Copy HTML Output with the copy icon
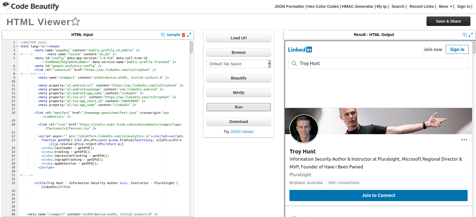The width and height of the screenshot is (476, 217). [x=465, y=35]
